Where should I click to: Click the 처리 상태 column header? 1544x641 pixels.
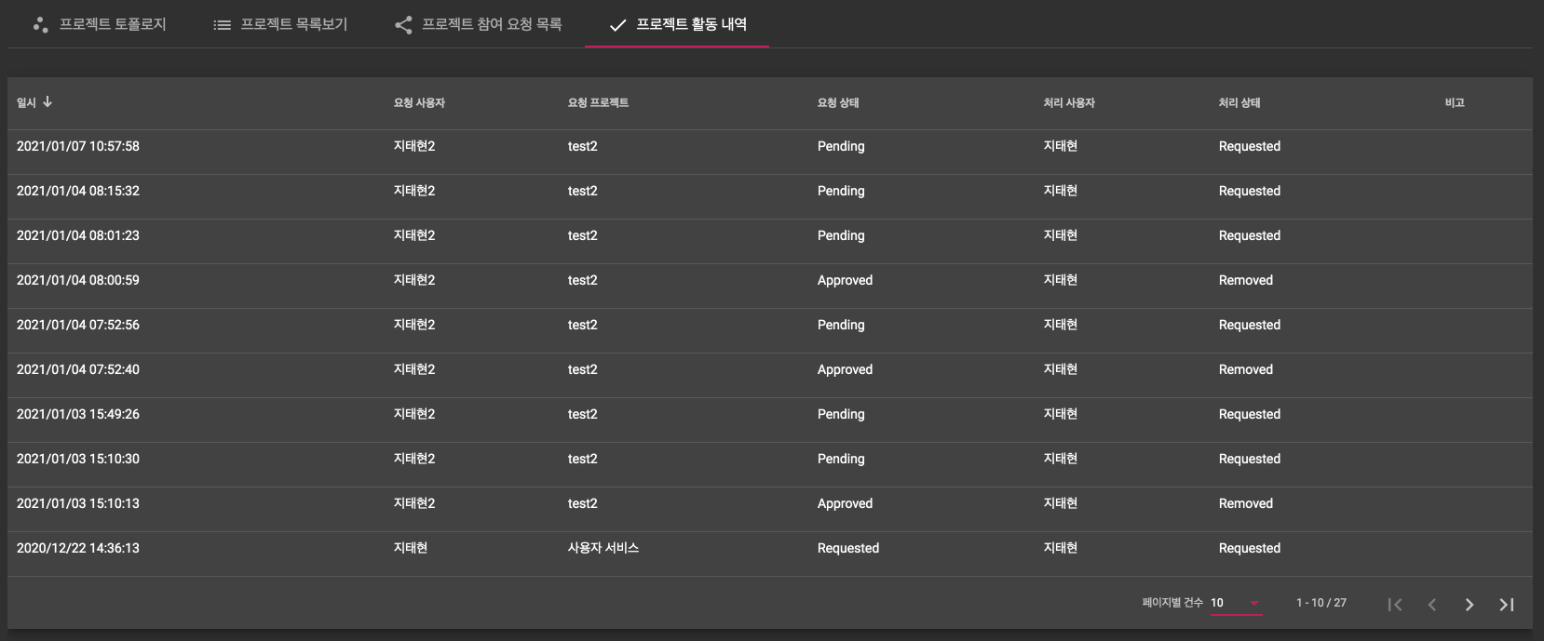click(x=1239, y=103)
